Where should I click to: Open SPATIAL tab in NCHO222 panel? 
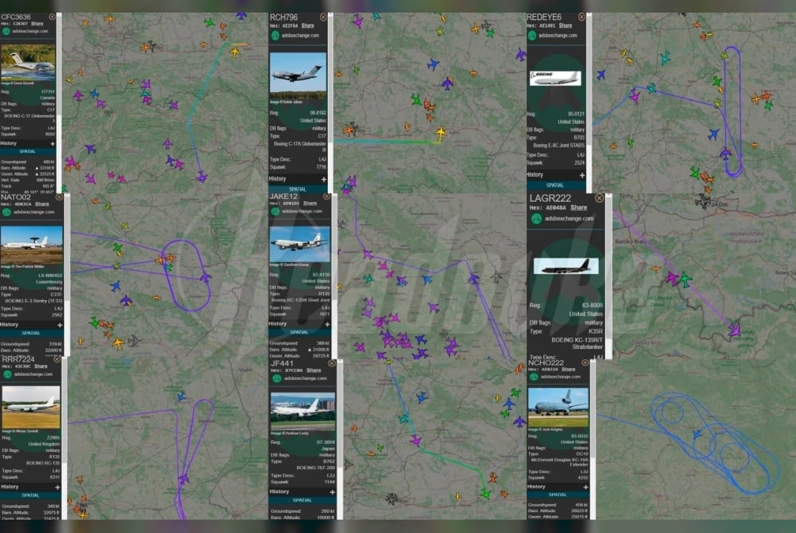pyautogui.click(x=557, y=494)
